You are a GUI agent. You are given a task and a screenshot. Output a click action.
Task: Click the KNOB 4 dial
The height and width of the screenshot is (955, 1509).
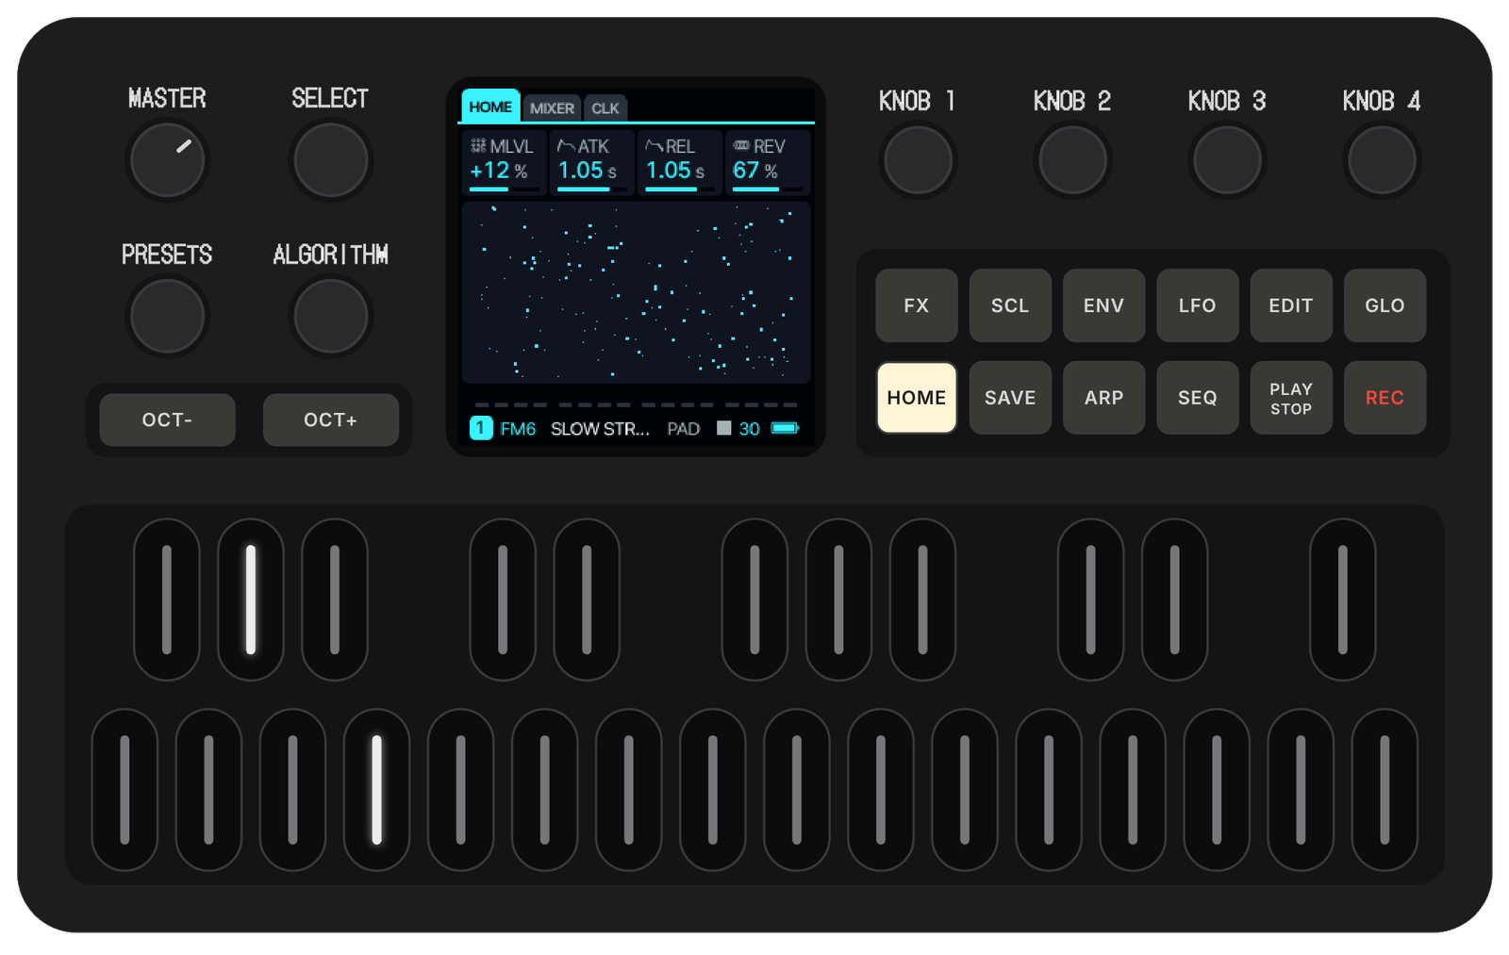pos(1381,160)
